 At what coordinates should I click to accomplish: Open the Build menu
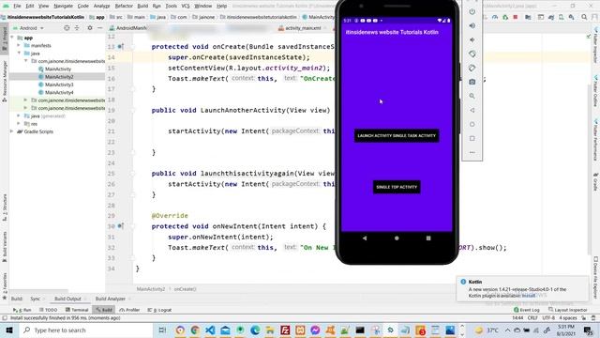pyautogui.click(x=142, y=6)
